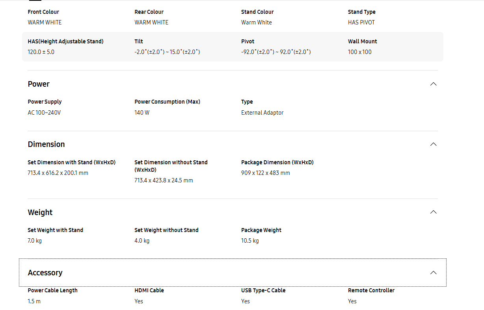Select the Type label under Power
This screenshot has height=310, width=484.
[247, 102]
